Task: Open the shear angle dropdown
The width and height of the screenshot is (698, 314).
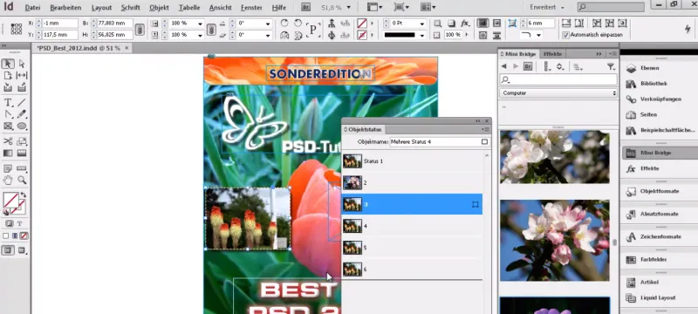Action: [x=268, y=35]
